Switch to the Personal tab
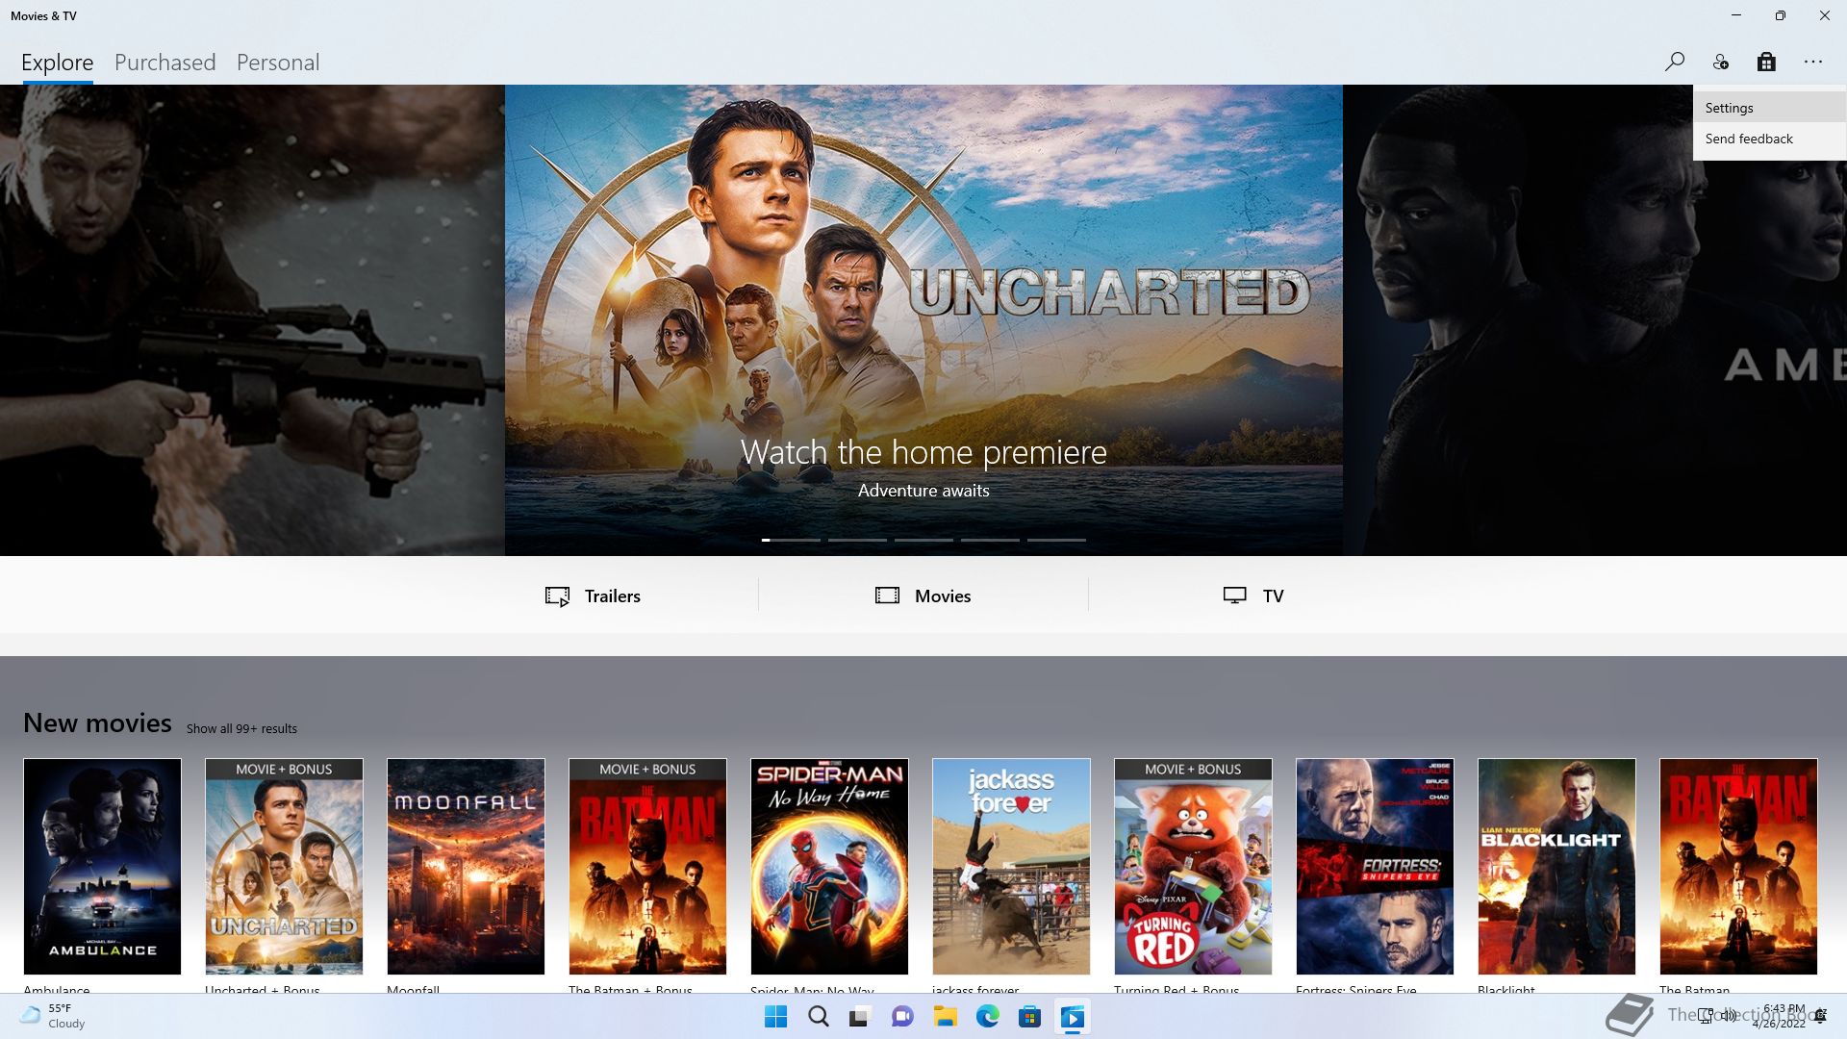This screenshot has height=1039, width=1847. click(278, 63)
